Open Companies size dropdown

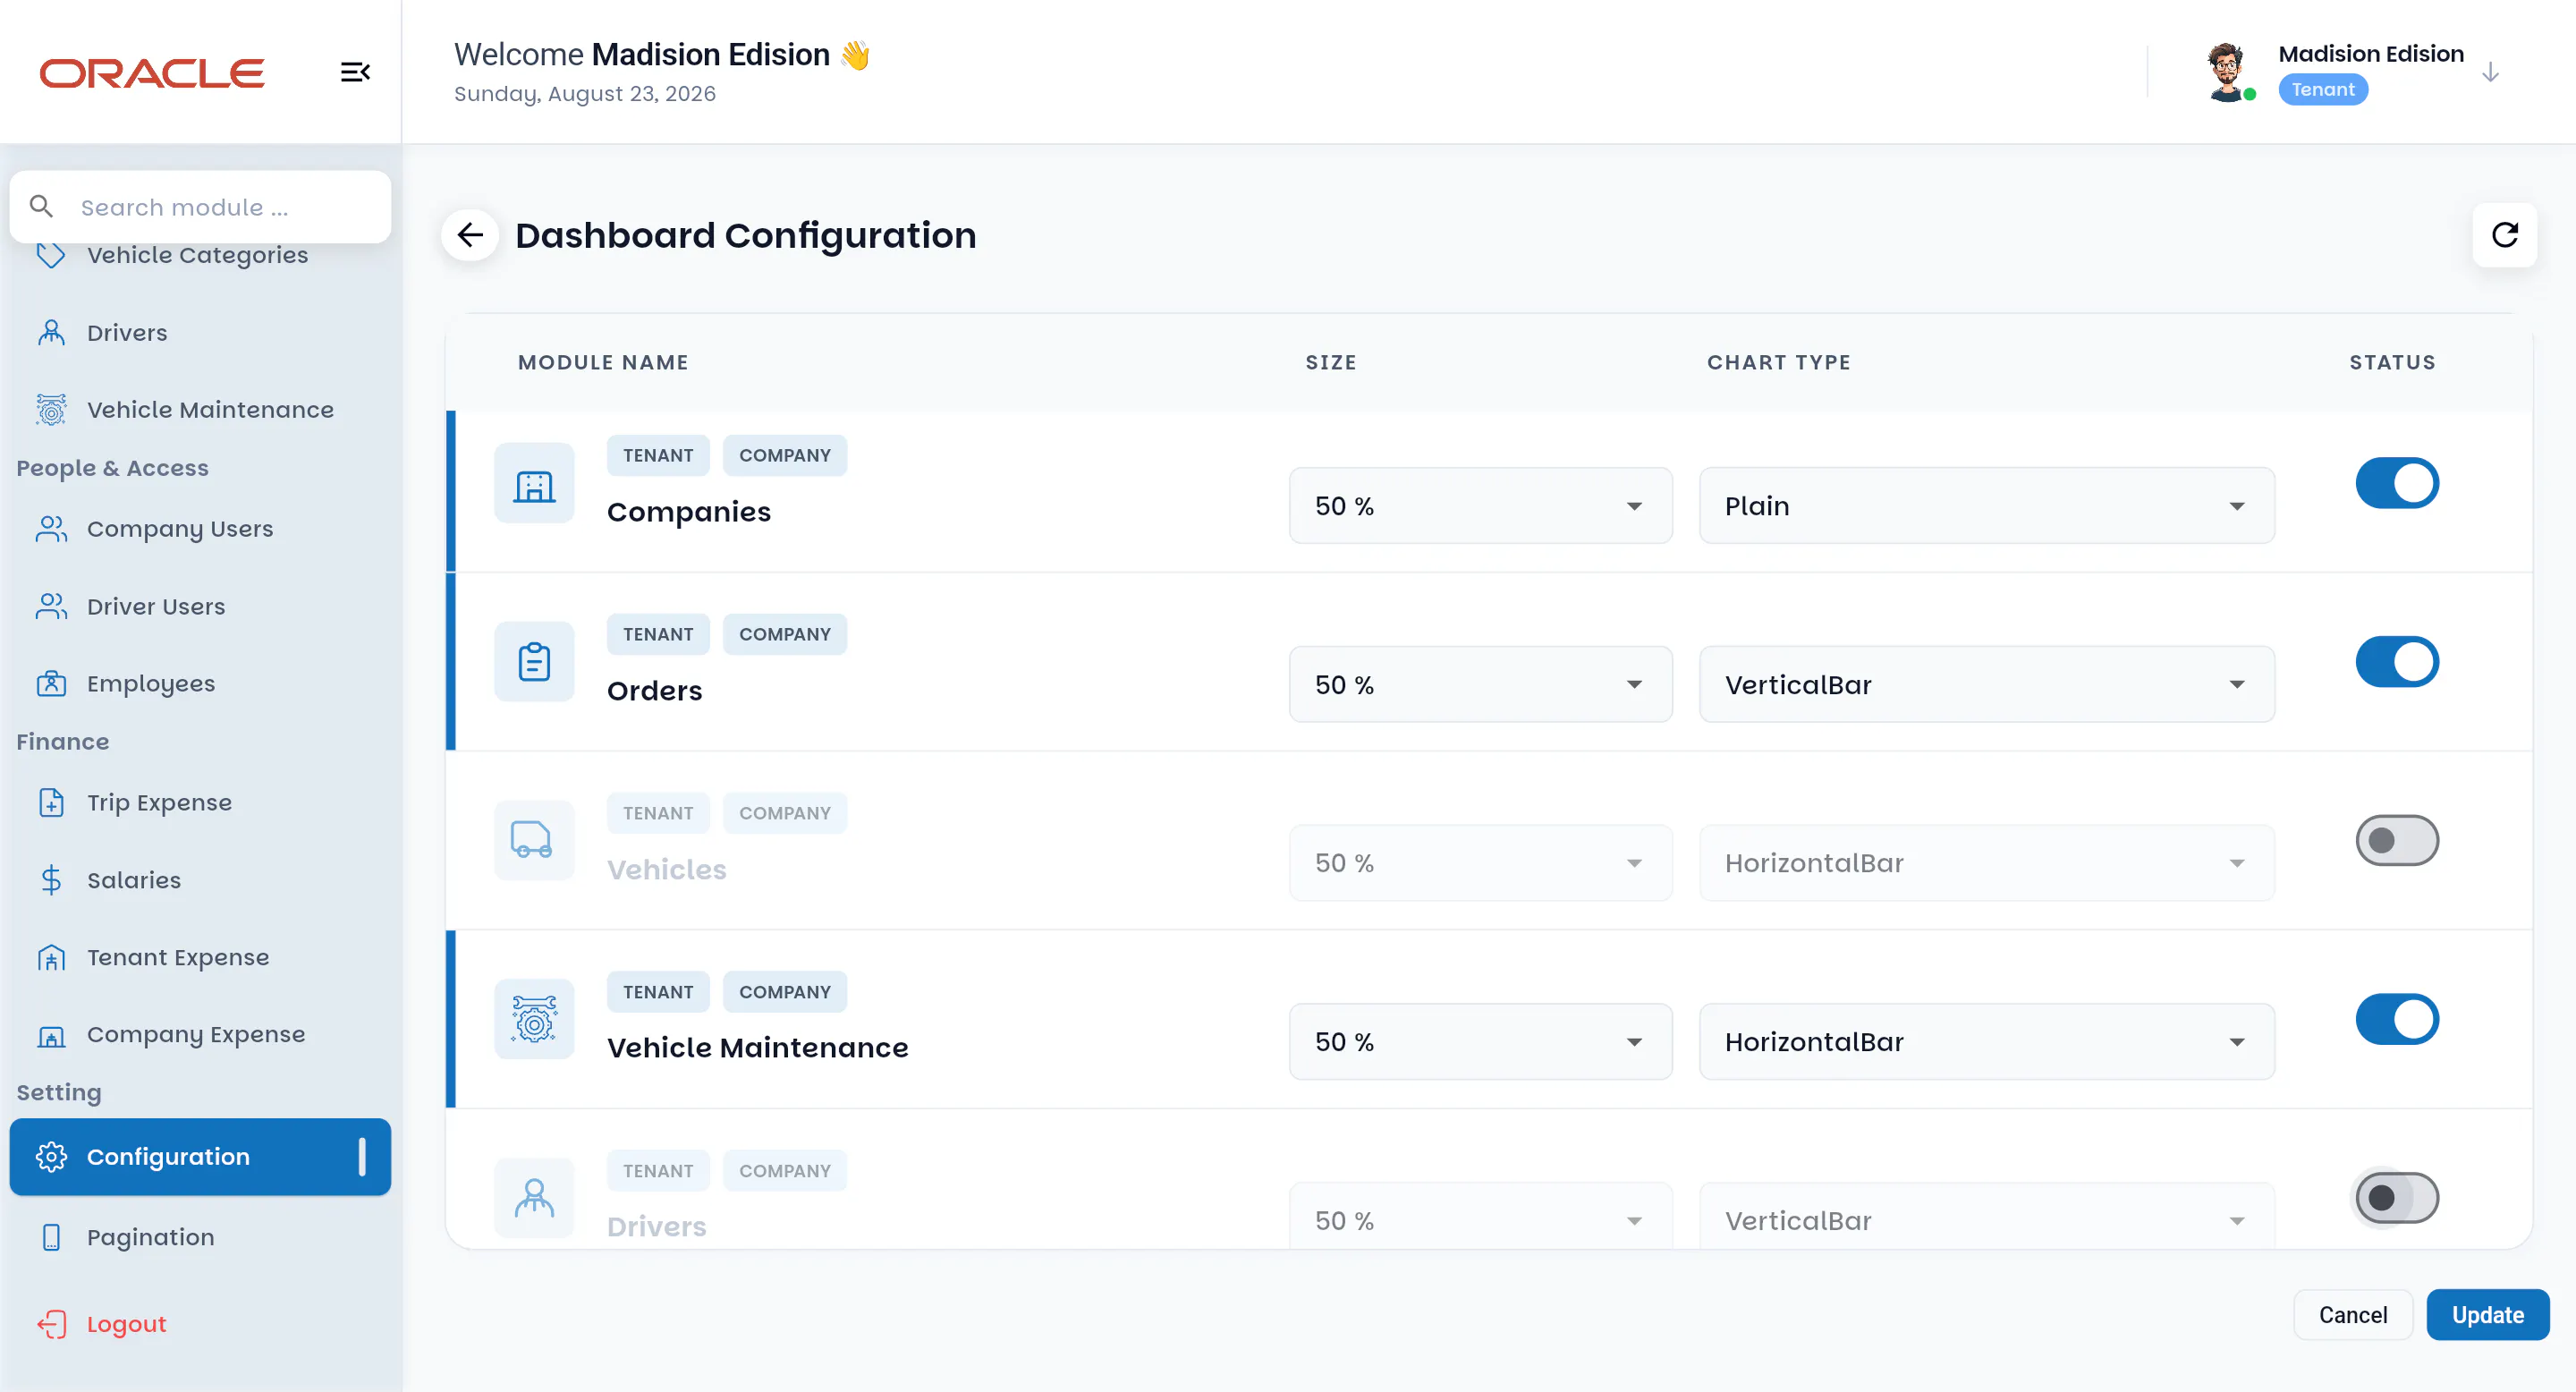(x=1480, y=506)
